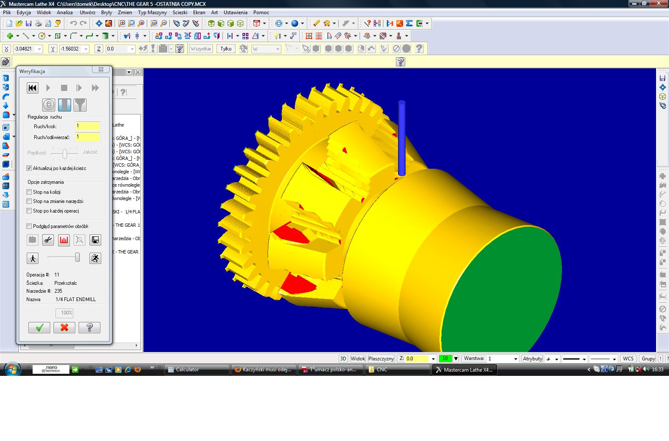Open the Analiza menu
The width and height of the screenshot is (669, 441).
pyautogui.click(x=65, y=13)
